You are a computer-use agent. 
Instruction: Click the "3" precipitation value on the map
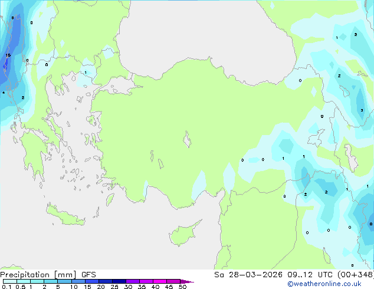click(x=362, y=110)
